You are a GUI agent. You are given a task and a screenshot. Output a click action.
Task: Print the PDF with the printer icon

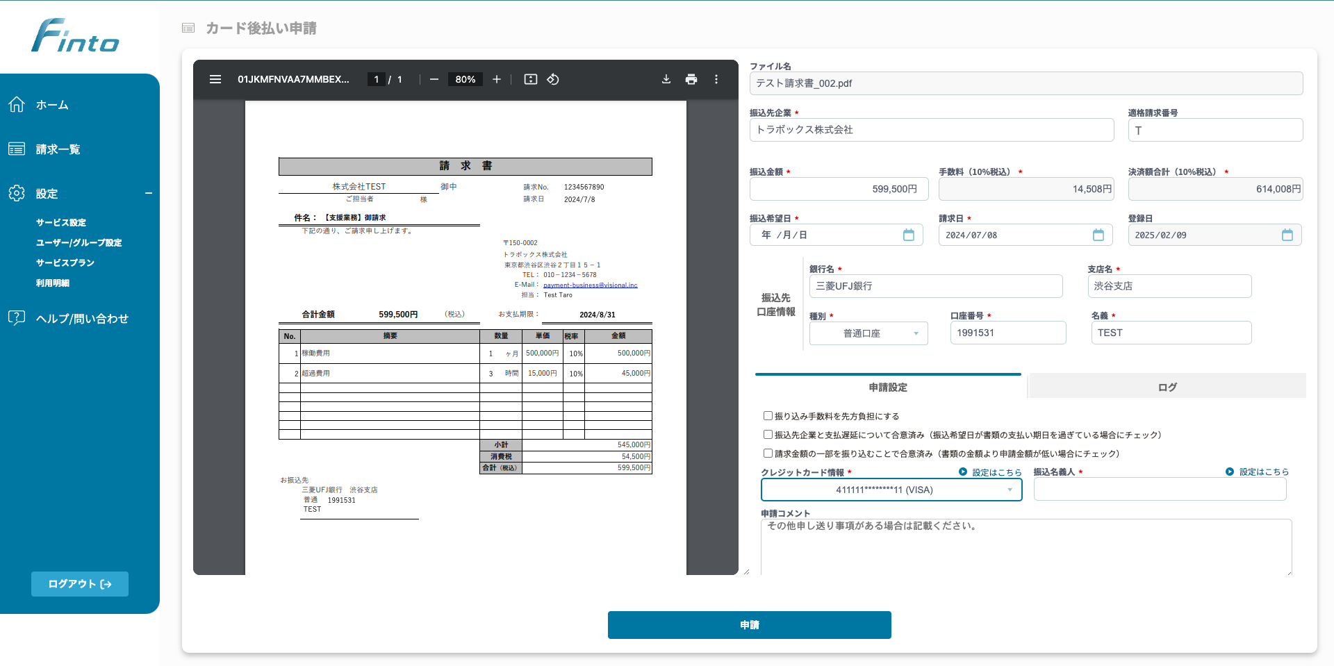[691, 79]
